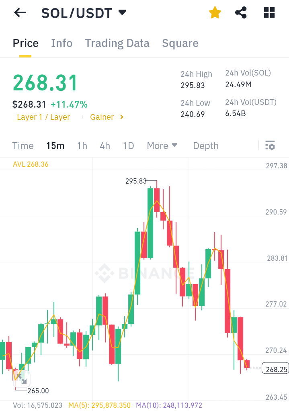Select the 1h chart interval
Viewport: 289px width, 411px height.
[82, 145]
